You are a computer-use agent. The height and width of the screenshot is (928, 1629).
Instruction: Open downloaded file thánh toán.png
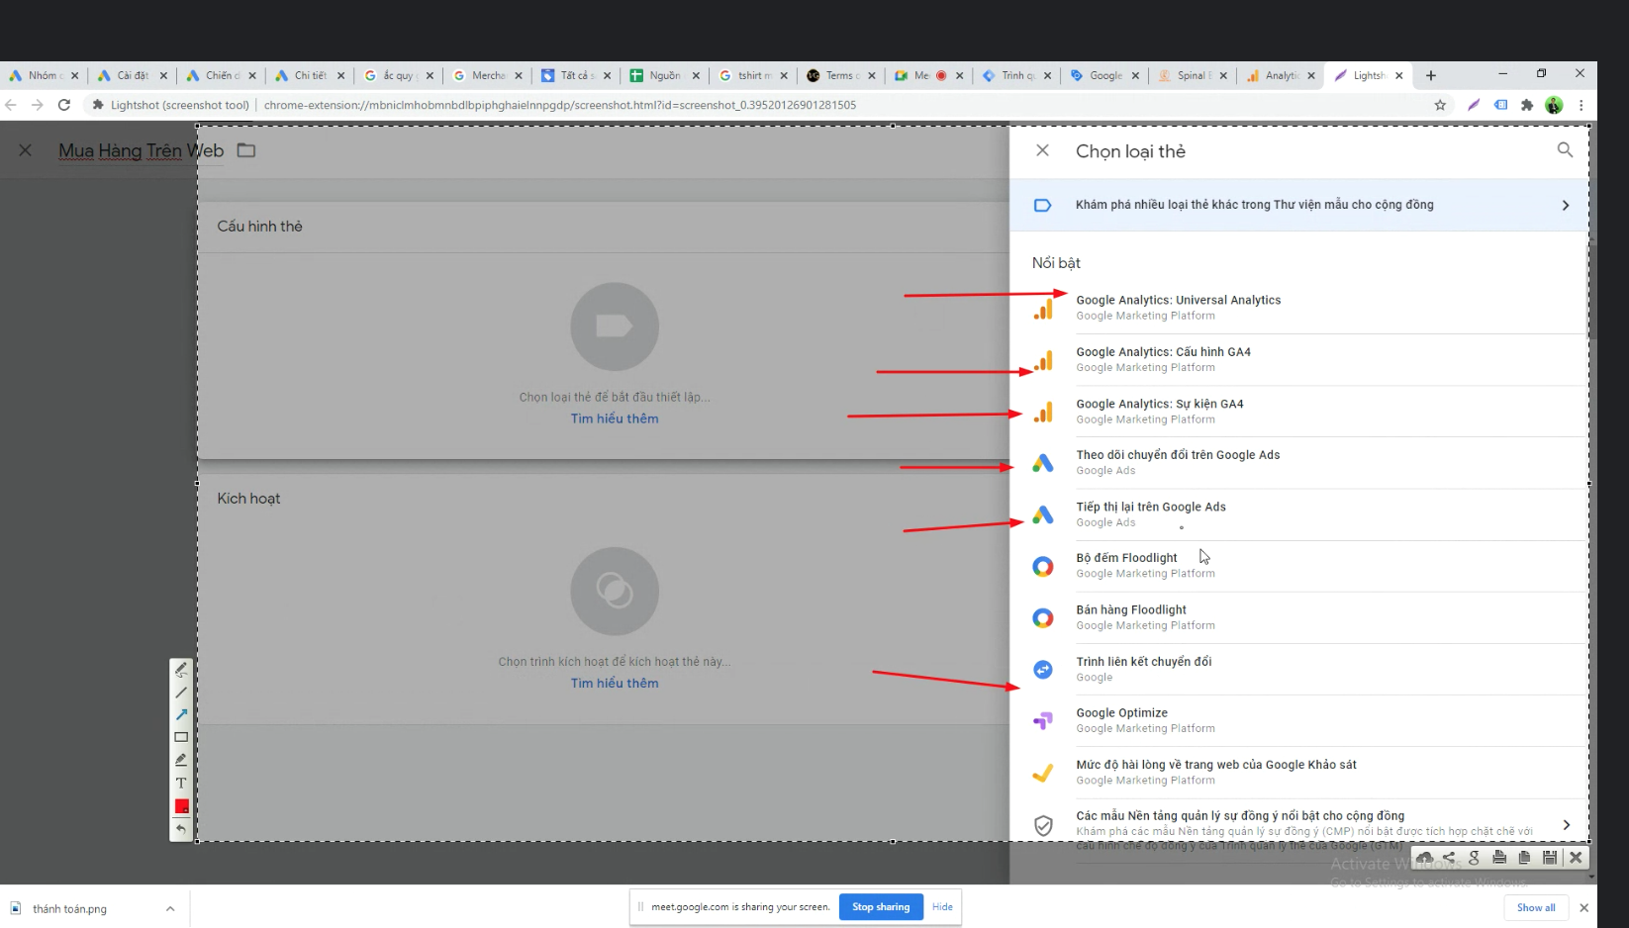(x=70, y=908)
